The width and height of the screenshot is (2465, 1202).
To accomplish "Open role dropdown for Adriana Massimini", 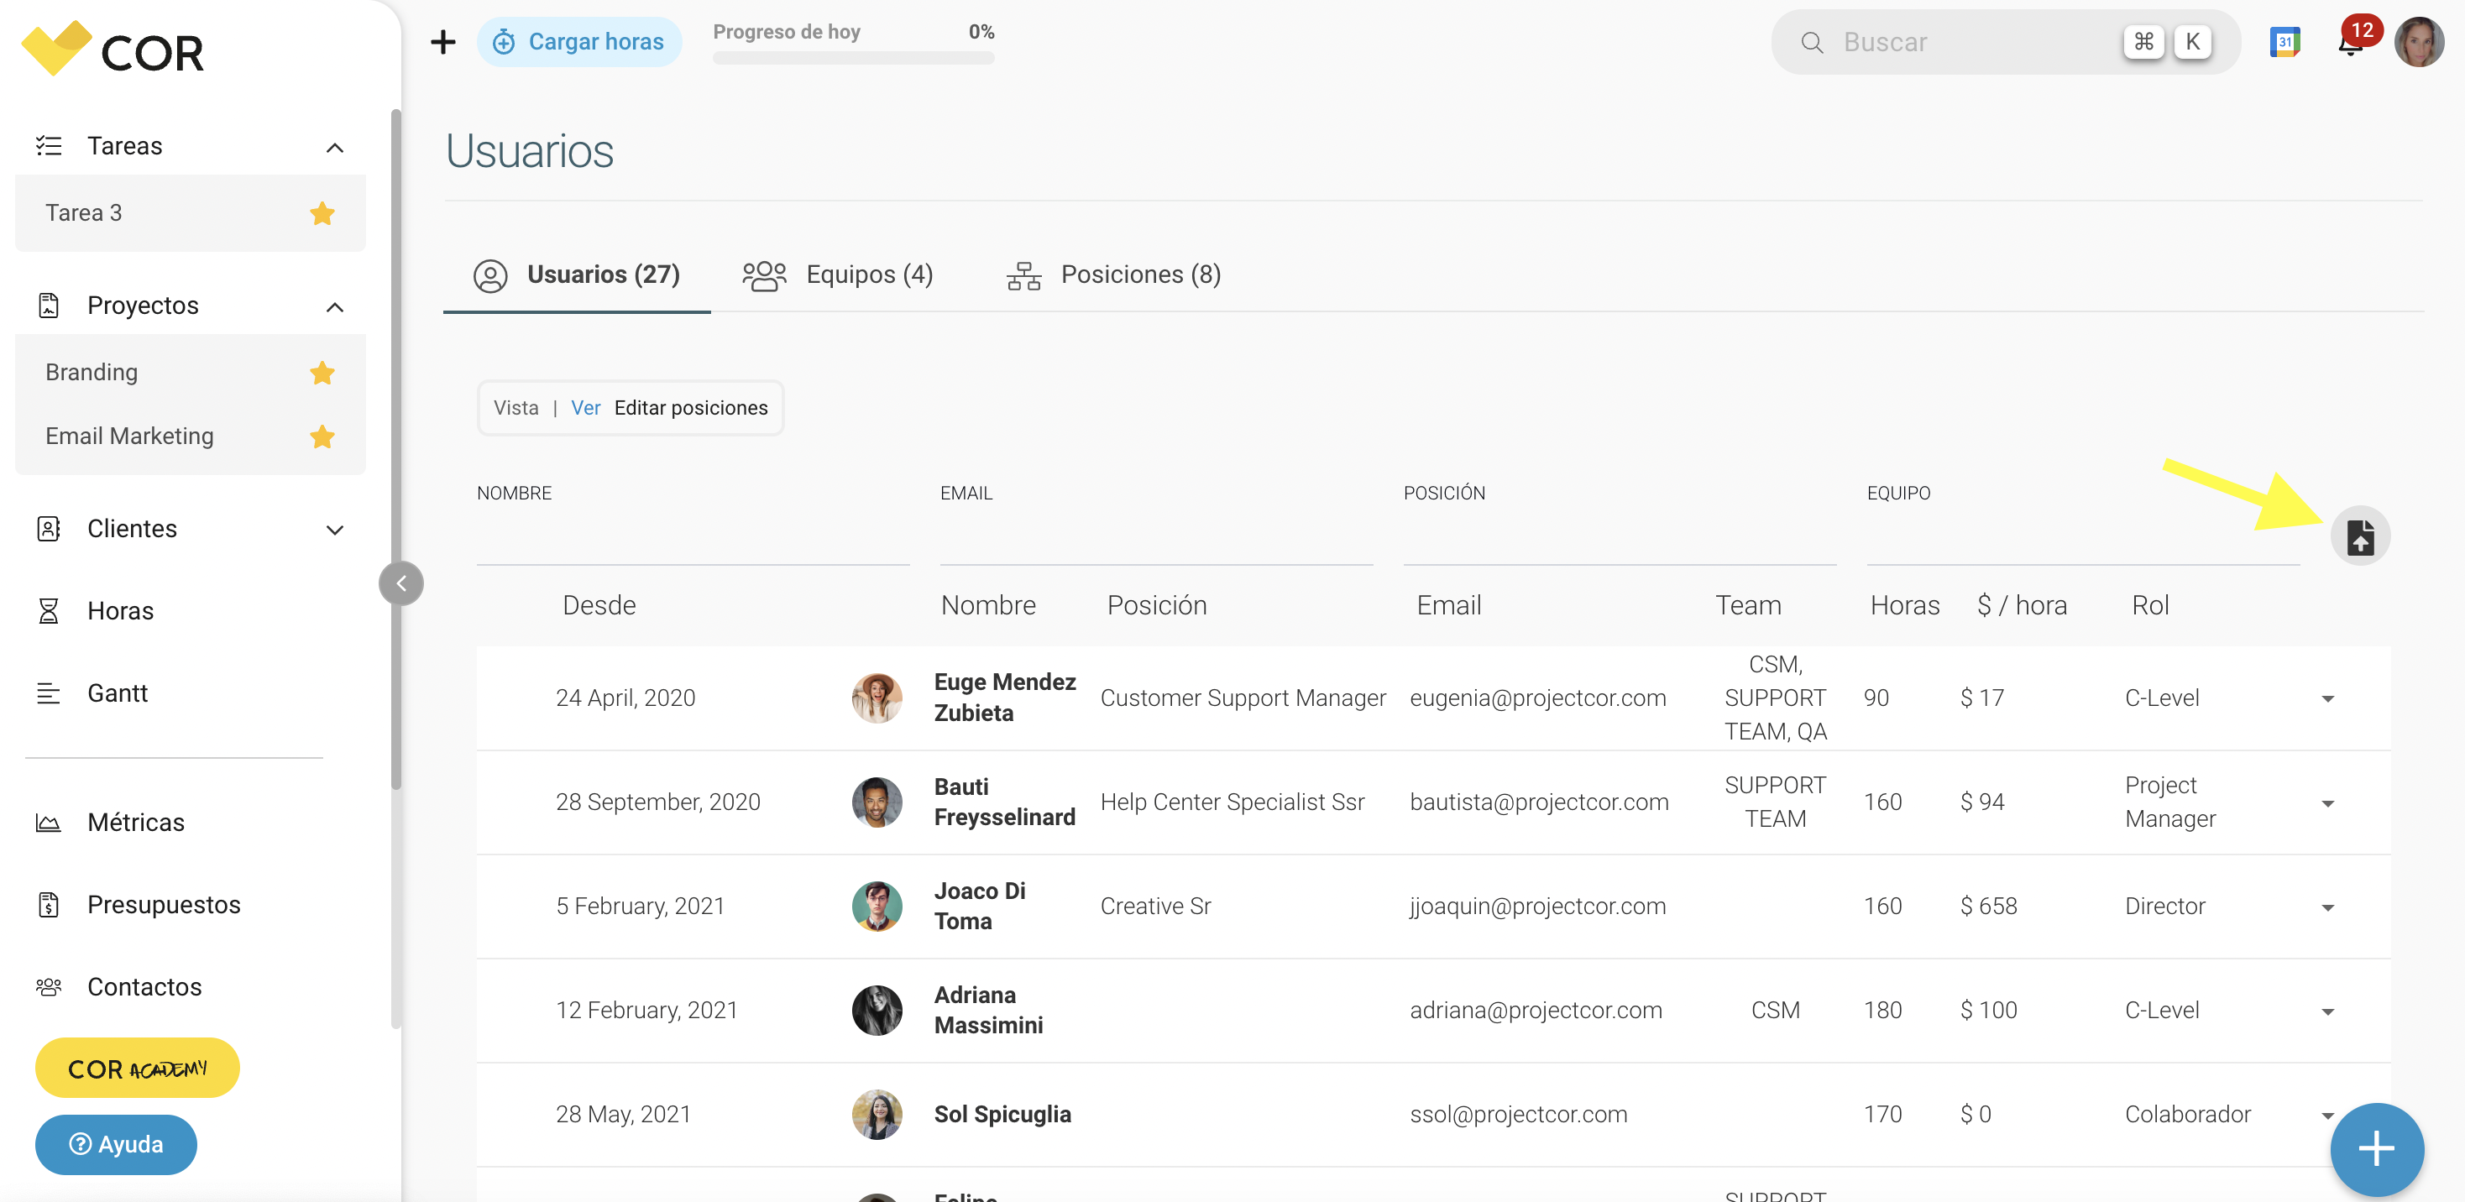I will point(2327,1011).
